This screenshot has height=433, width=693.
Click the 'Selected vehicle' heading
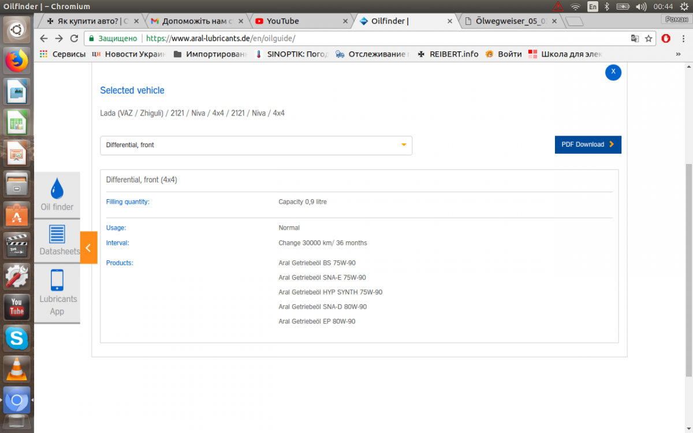click(x=132, y=91)
